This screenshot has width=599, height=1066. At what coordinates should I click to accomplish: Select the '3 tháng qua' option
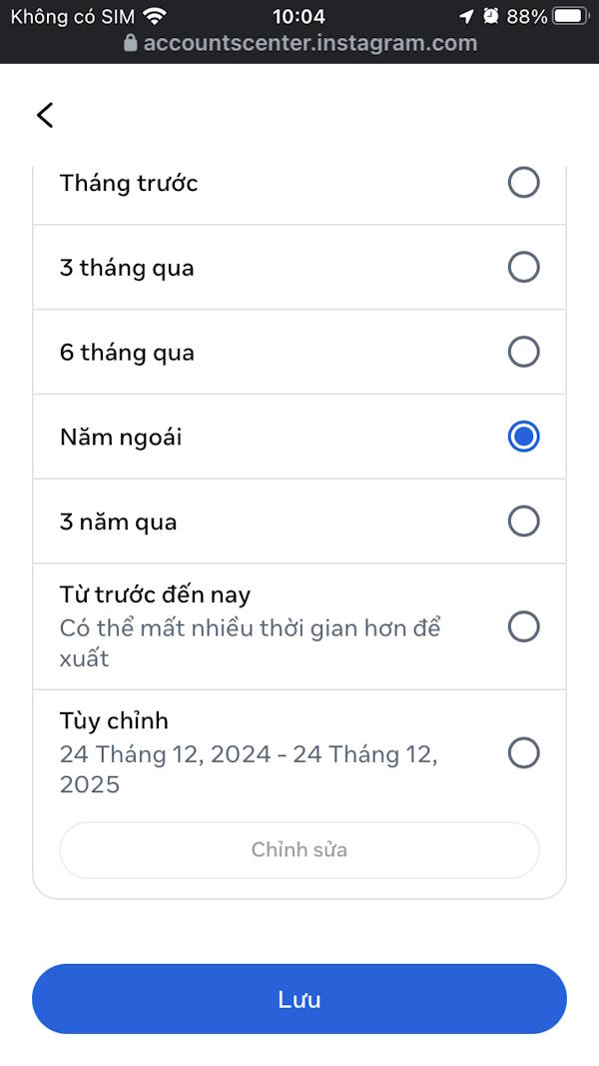(523, 267)
